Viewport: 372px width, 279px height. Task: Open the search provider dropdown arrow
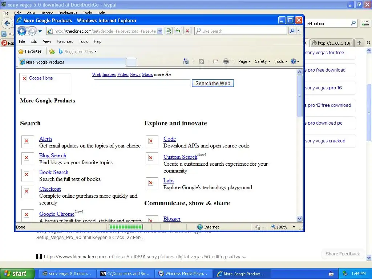pos(299,31)
